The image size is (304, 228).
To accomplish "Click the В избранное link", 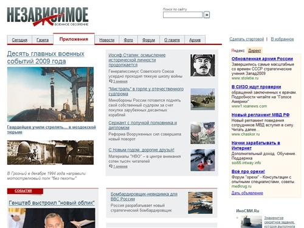I will pyautogui.click(x=282, y=39).
